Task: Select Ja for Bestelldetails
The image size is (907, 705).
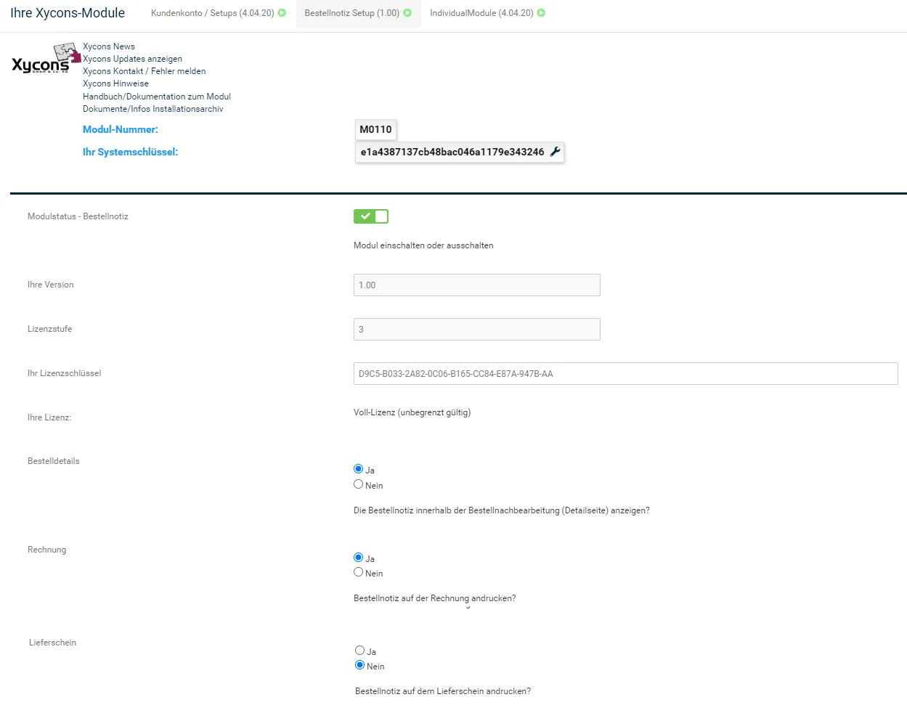Action: click(x=358, y=469)
